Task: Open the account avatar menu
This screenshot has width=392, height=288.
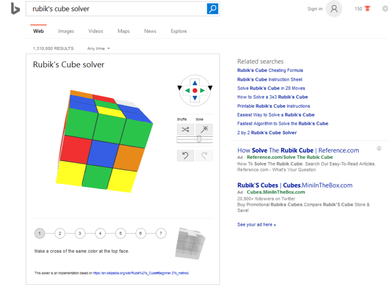Action: (334, 9)
